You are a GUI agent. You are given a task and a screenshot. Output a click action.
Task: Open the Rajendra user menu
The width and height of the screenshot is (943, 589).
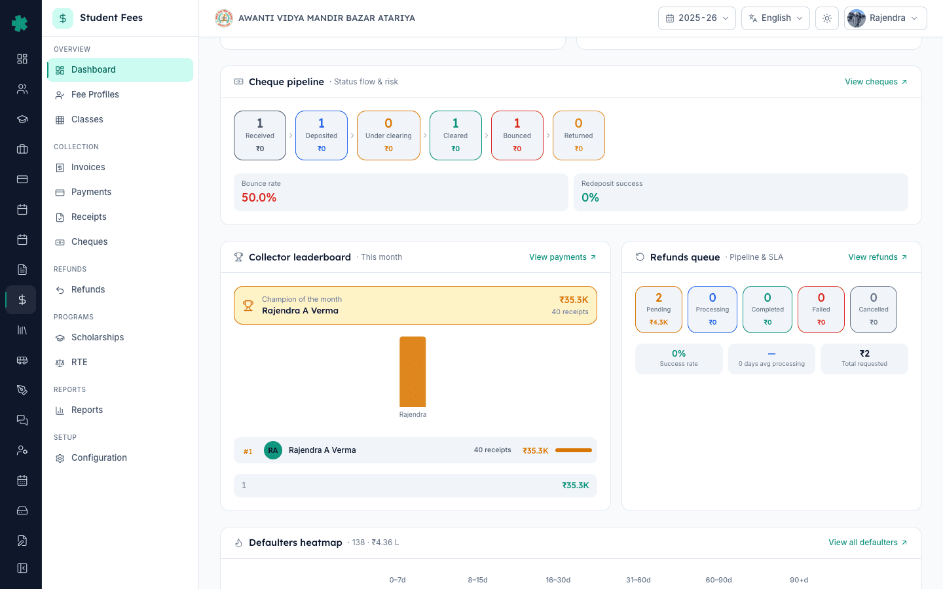885,18
